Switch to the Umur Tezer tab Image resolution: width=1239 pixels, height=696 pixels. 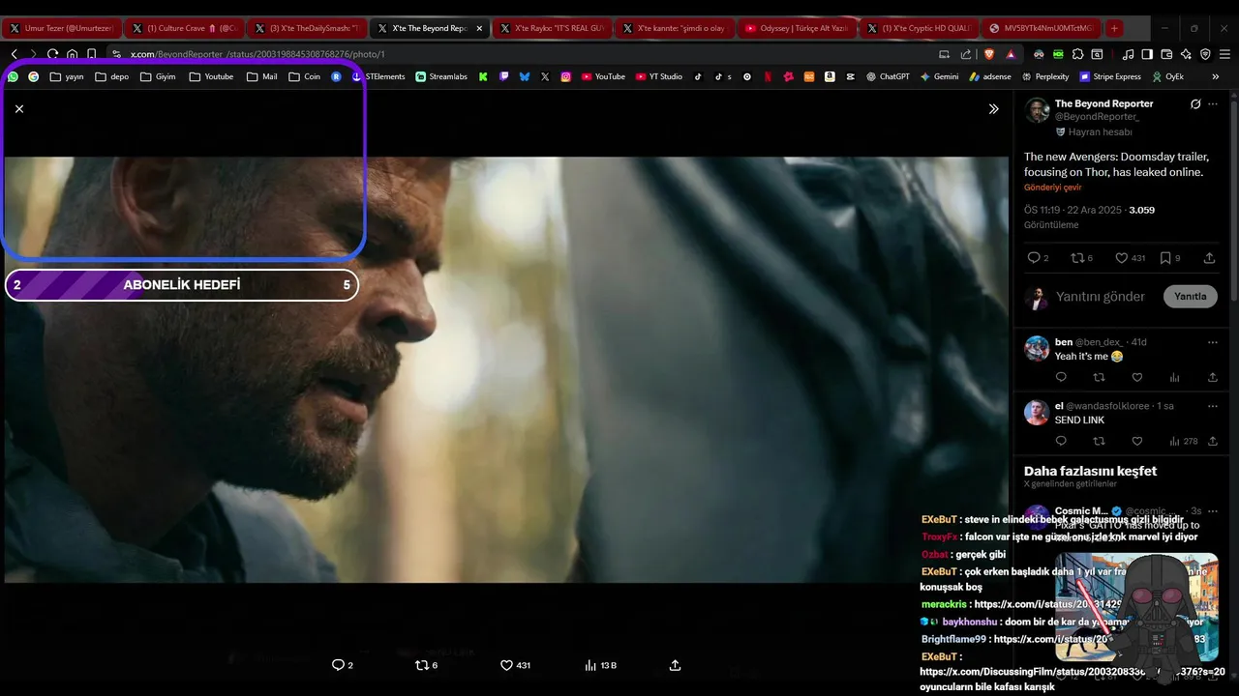pos(61,28)
